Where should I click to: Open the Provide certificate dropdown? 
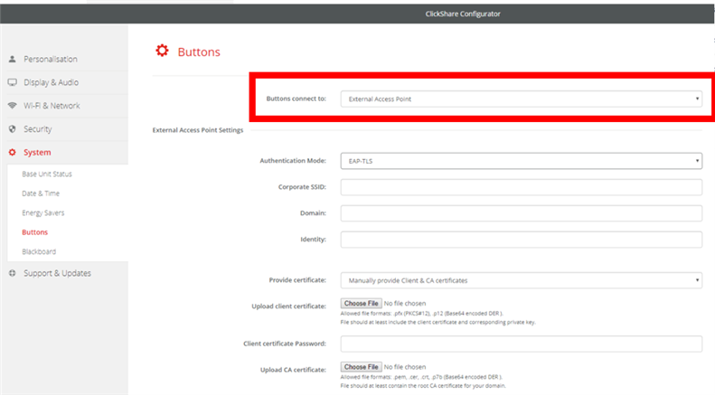click(x=521, y=280)
